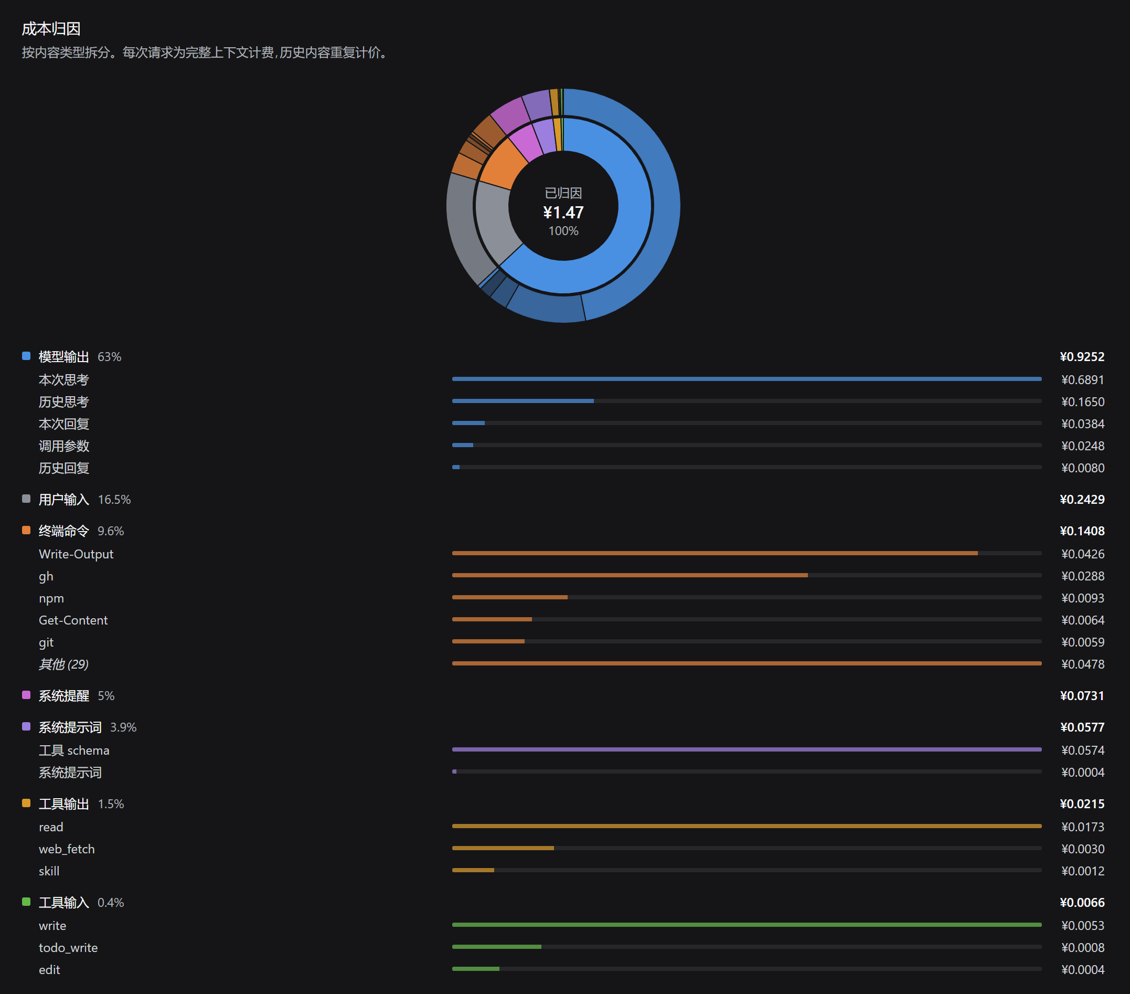Screen dimensions: 1130x994
Task: Click the ¥1.47 total in donut center
Action: coord(563,213)
